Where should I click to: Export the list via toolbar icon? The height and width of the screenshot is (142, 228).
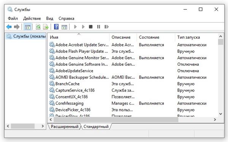(x=46, y=27)
